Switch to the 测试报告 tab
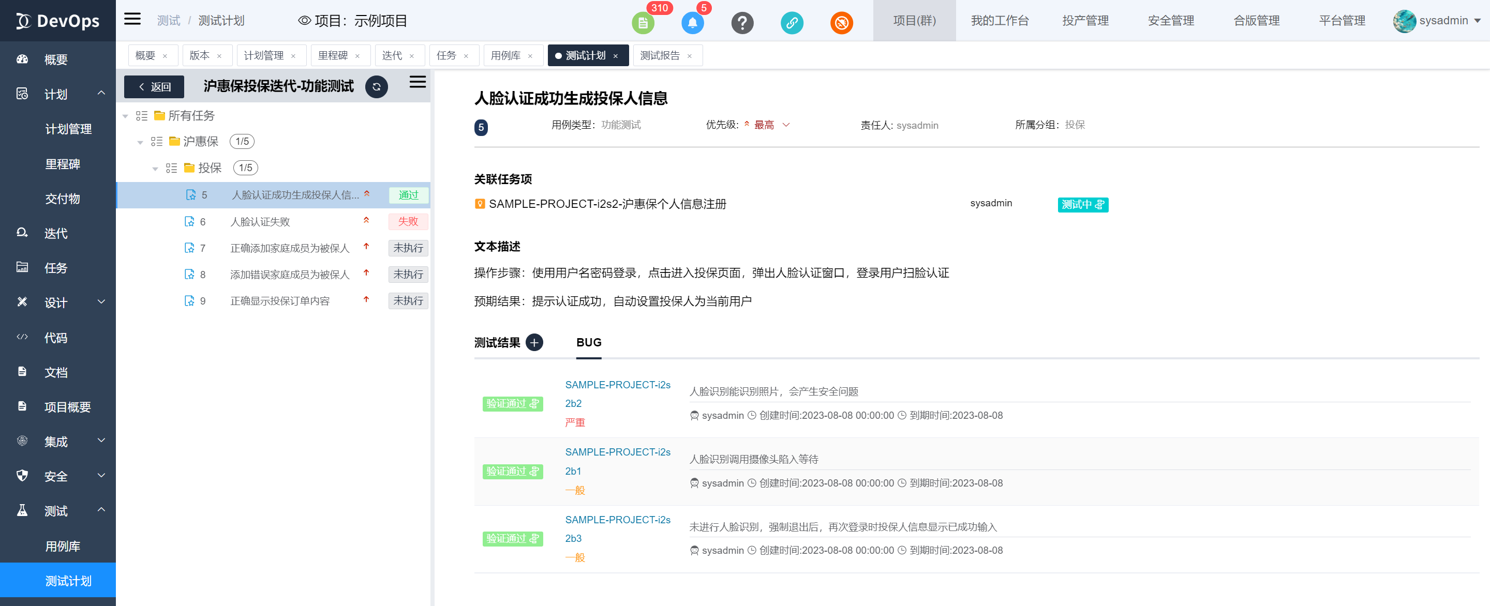Screen dimensions: 1490x606 pyautogui.click(x=660, y=55)
